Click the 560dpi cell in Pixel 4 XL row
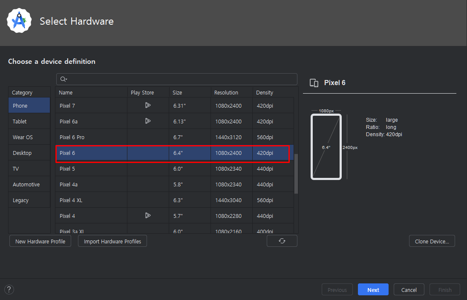 click(274, 200)
